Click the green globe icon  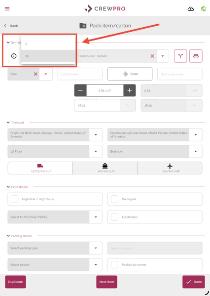click(204, 9)
